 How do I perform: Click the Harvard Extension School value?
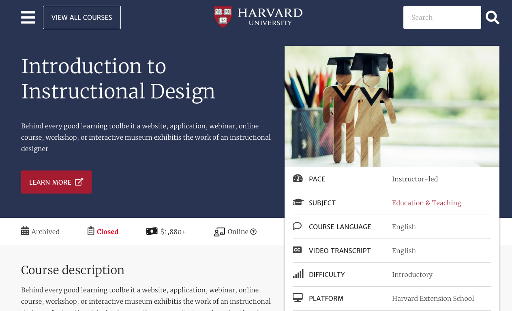pos(433,298)
